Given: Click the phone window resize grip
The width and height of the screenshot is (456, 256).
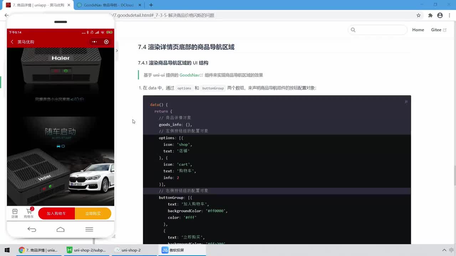Looking at the screenshot, I should 114,236.
